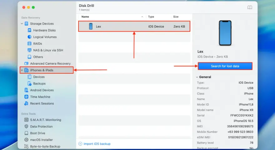Click the OS value iPhoneOS 18.5
Viewport: 275px width, 150px height.
point(243,121)
